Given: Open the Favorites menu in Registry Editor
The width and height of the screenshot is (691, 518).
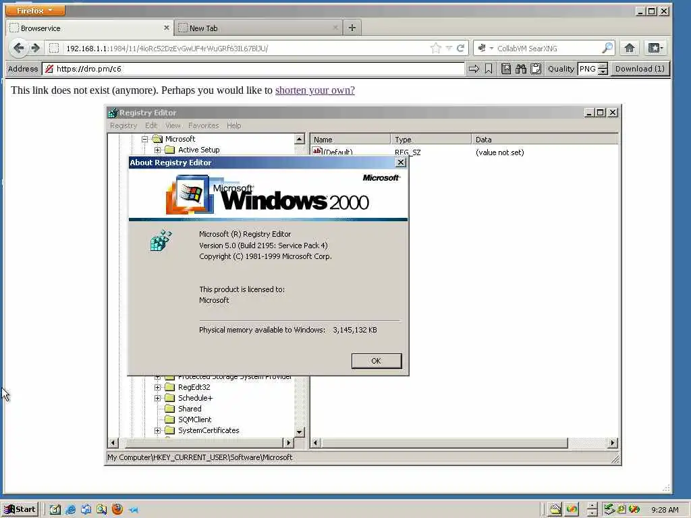Looking at the screenshot, I should [x=203, y=125].
